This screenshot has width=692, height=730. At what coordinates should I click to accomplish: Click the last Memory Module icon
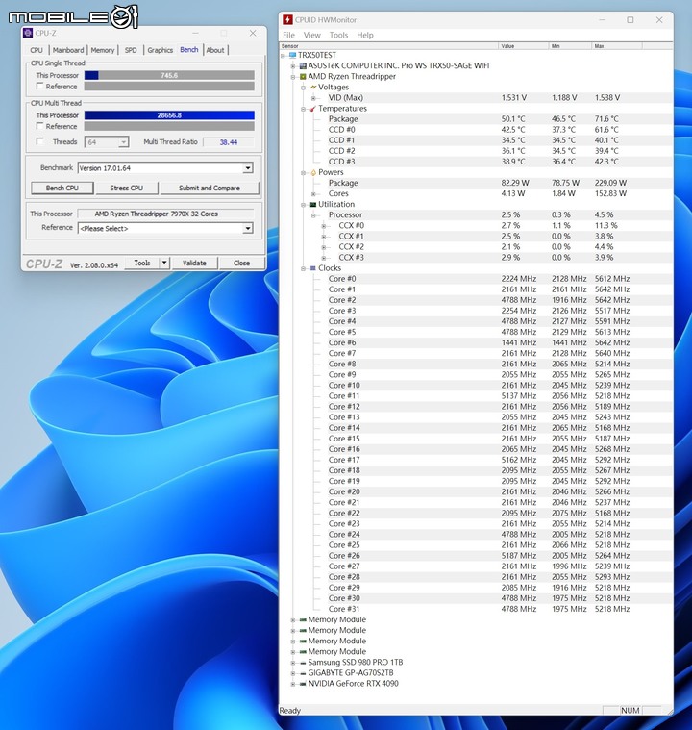(303, 652)
